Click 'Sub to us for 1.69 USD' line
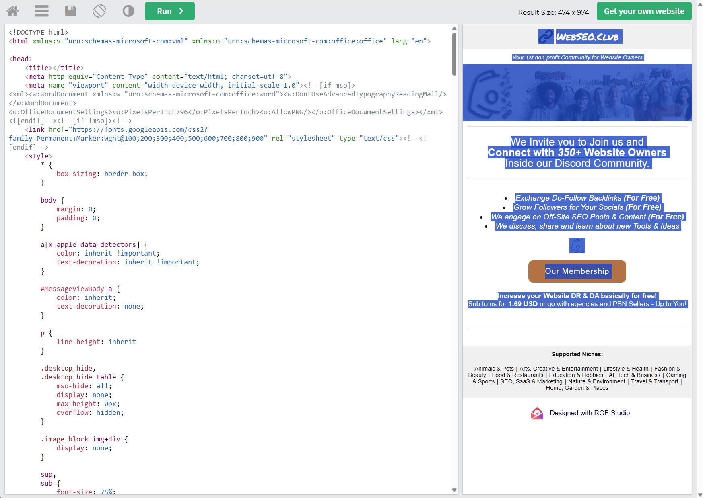The width and height of the screenshot is (703, 498). tap(577, 304)
